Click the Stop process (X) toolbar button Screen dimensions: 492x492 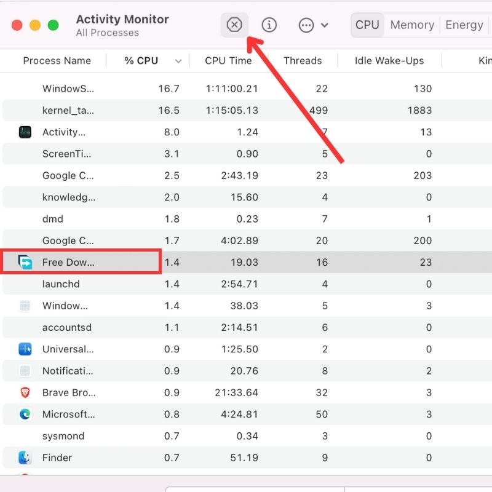point(234,25)
